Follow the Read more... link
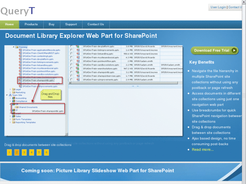246x184 pixels. tap(203, 150)
